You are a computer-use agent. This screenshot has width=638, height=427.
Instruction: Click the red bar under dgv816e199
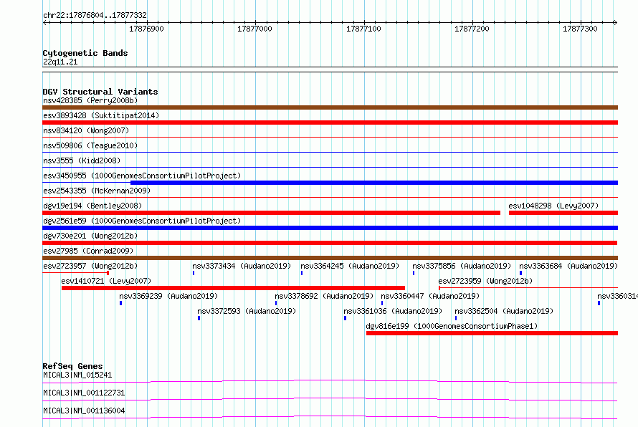pos(492,333)
